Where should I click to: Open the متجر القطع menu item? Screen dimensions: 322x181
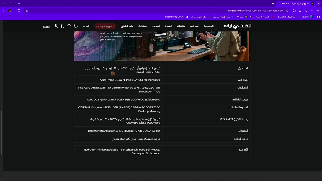(127, 26)
